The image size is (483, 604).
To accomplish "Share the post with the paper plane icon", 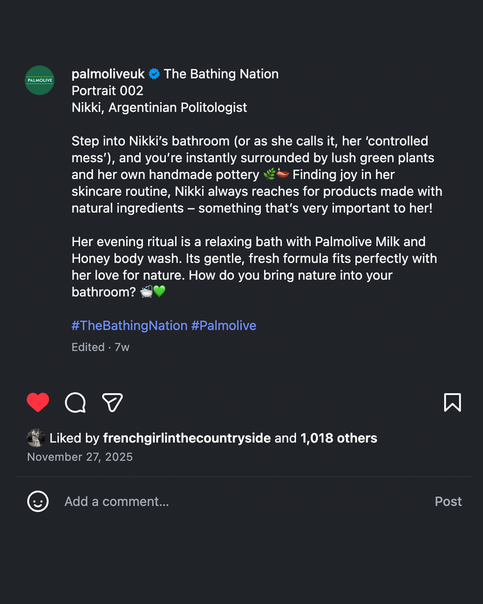I will 112,403.
